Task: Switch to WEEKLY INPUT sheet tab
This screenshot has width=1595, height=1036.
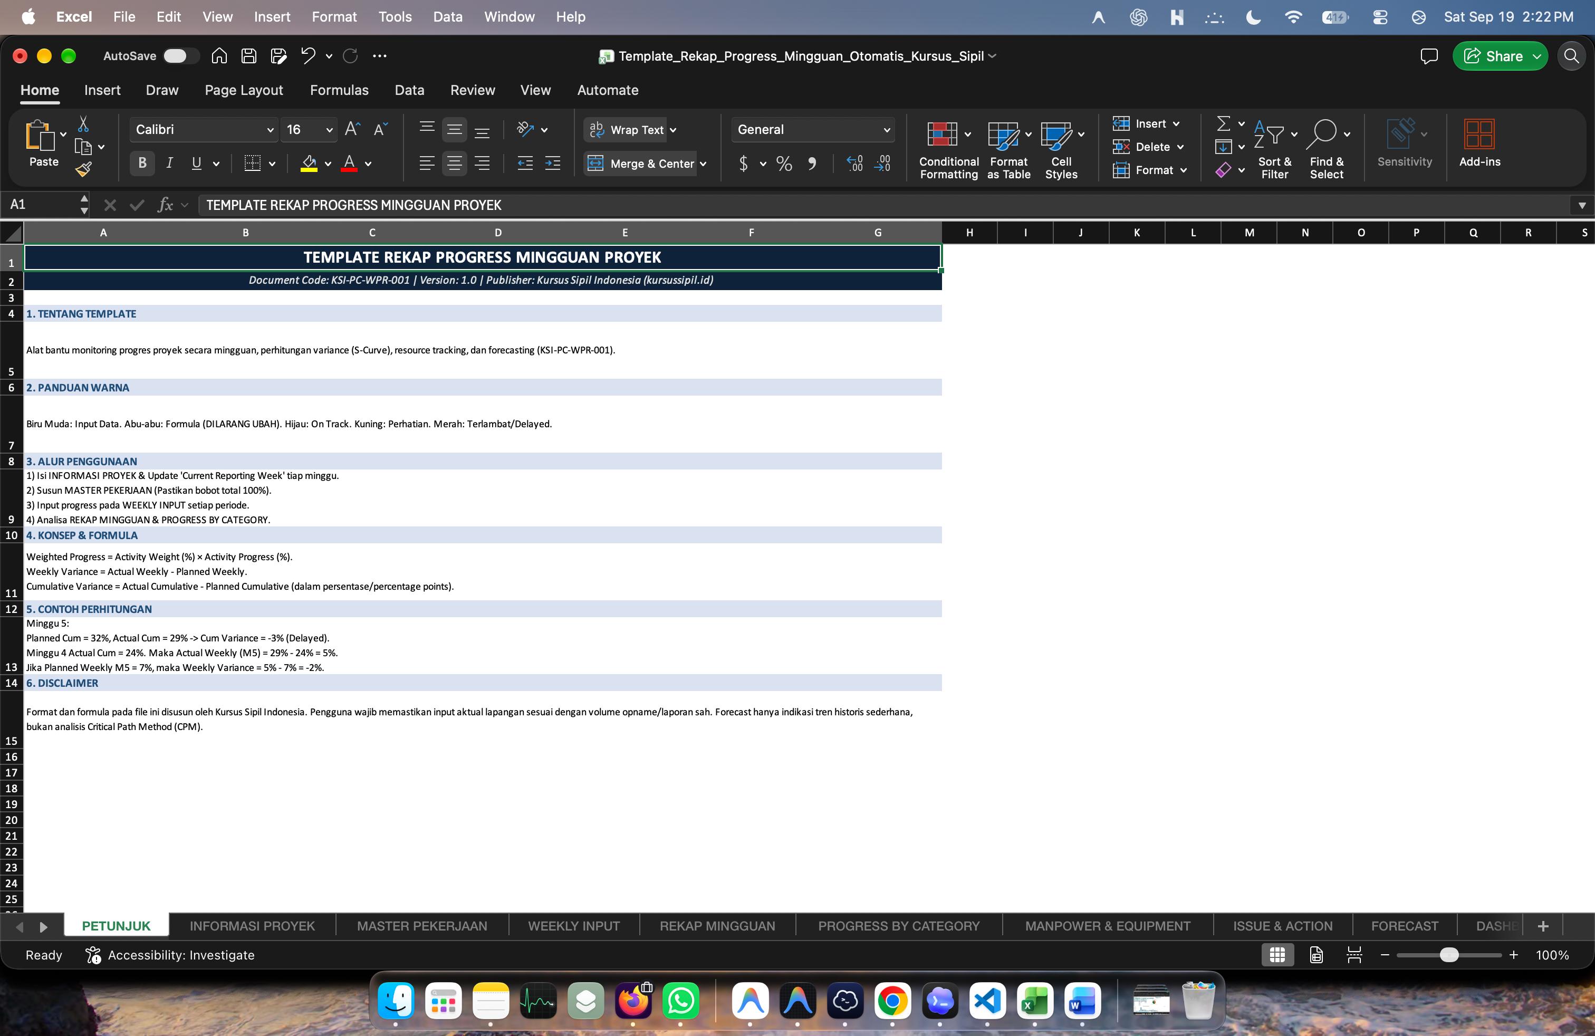Action: 574,926
